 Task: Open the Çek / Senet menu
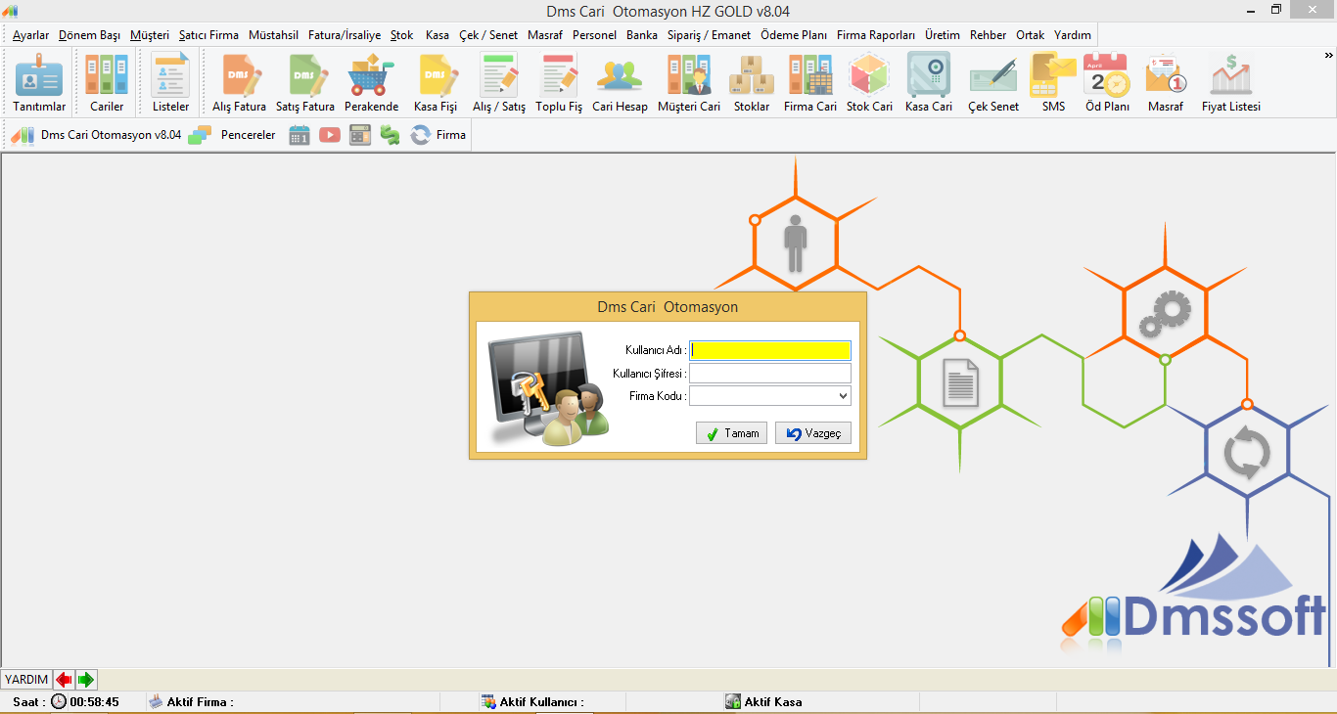(488, 35)
